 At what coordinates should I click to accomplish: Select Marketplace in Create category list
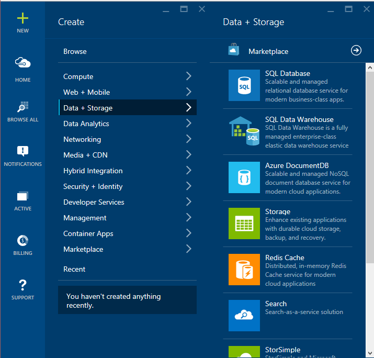[128, 249]
